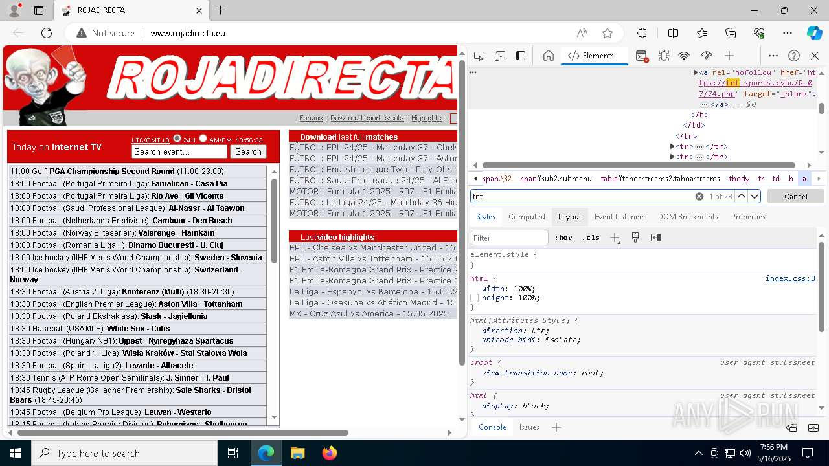Toggle .cls element classes panel

point(591,238)
